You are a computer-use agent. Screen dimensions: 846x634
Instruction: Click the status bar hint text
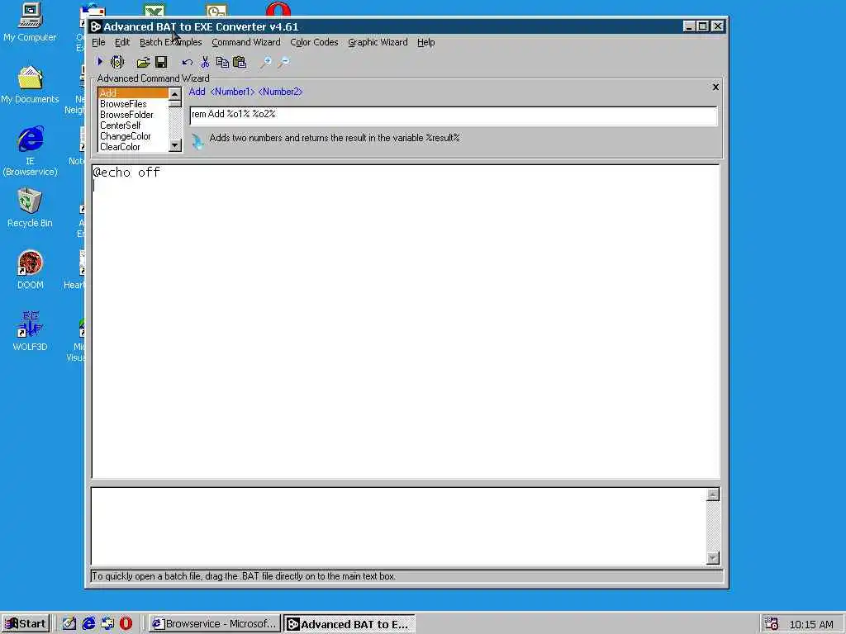click(x=244, y=576)
